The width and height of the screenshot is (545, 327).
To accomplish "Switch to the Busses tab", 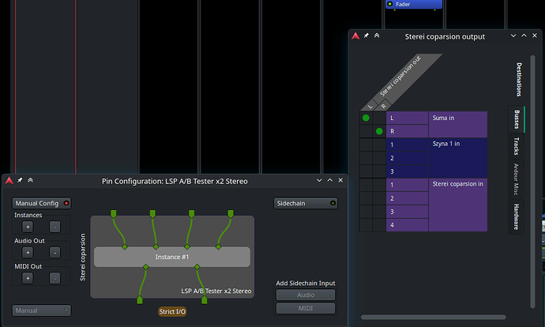I will pos(517,119).
